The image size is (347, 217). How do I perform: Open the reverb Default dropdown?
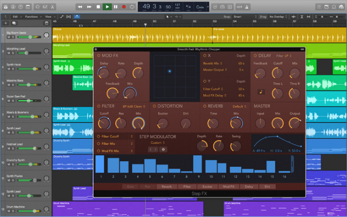click(239, 106)
